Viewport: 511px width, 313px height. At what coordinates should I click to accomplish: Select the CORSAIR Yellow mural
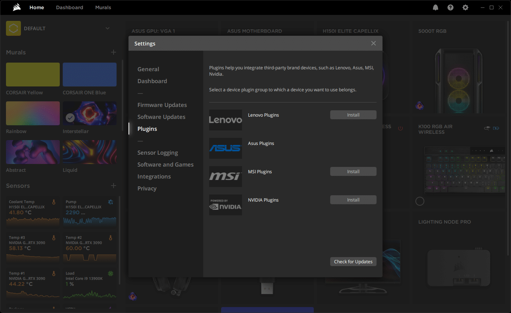point(33,75)
